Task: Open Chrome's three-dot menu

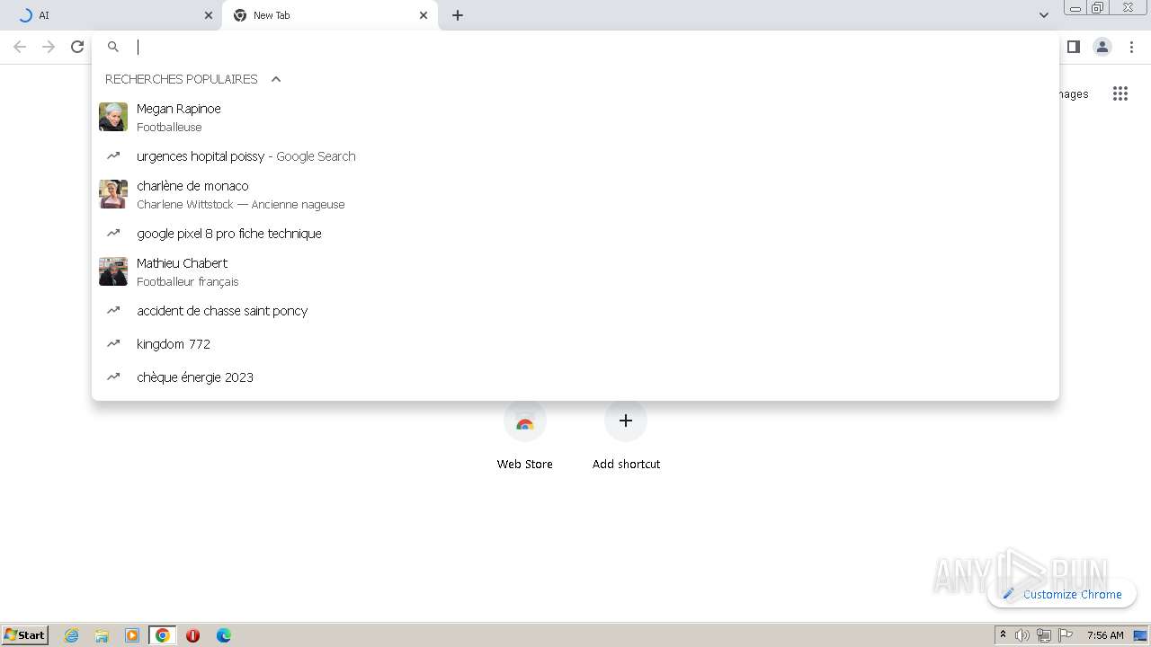Action: point(1132,47)
